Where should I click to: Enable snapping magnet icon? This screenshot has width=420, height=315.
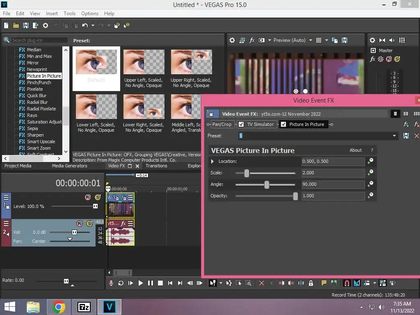(347, 283)
